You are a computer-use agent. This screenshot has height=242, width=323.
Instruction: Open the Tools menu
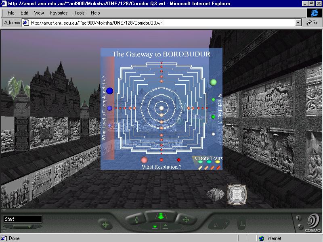(79, 13)
